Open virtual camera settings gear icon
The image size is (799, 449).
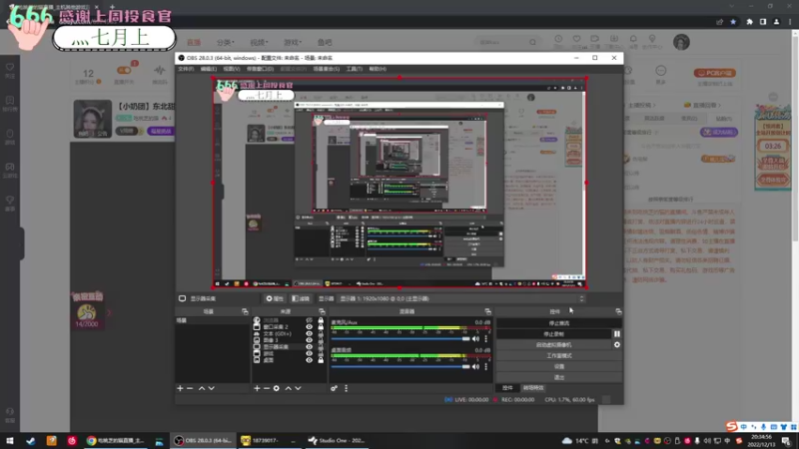tap(617, 344)
